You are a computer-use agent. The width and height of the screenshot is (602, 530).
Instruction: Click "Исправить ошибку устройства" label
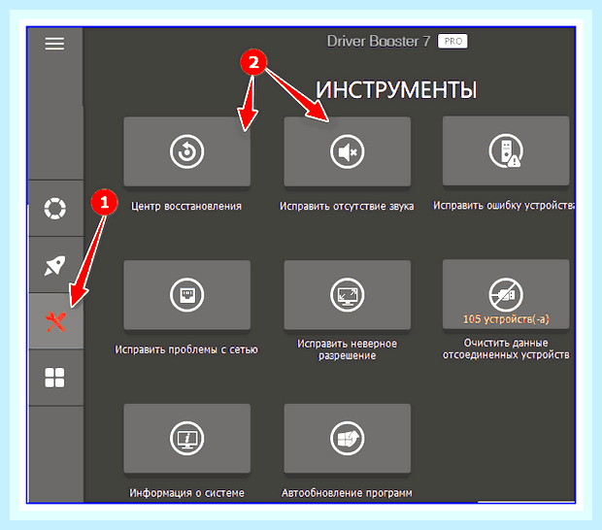click(504, 206)
